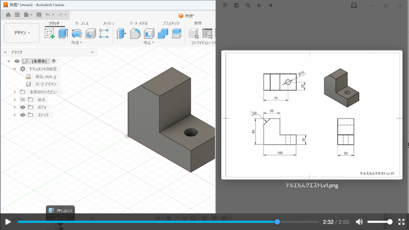Activate the root component radio button

[53, 61]
